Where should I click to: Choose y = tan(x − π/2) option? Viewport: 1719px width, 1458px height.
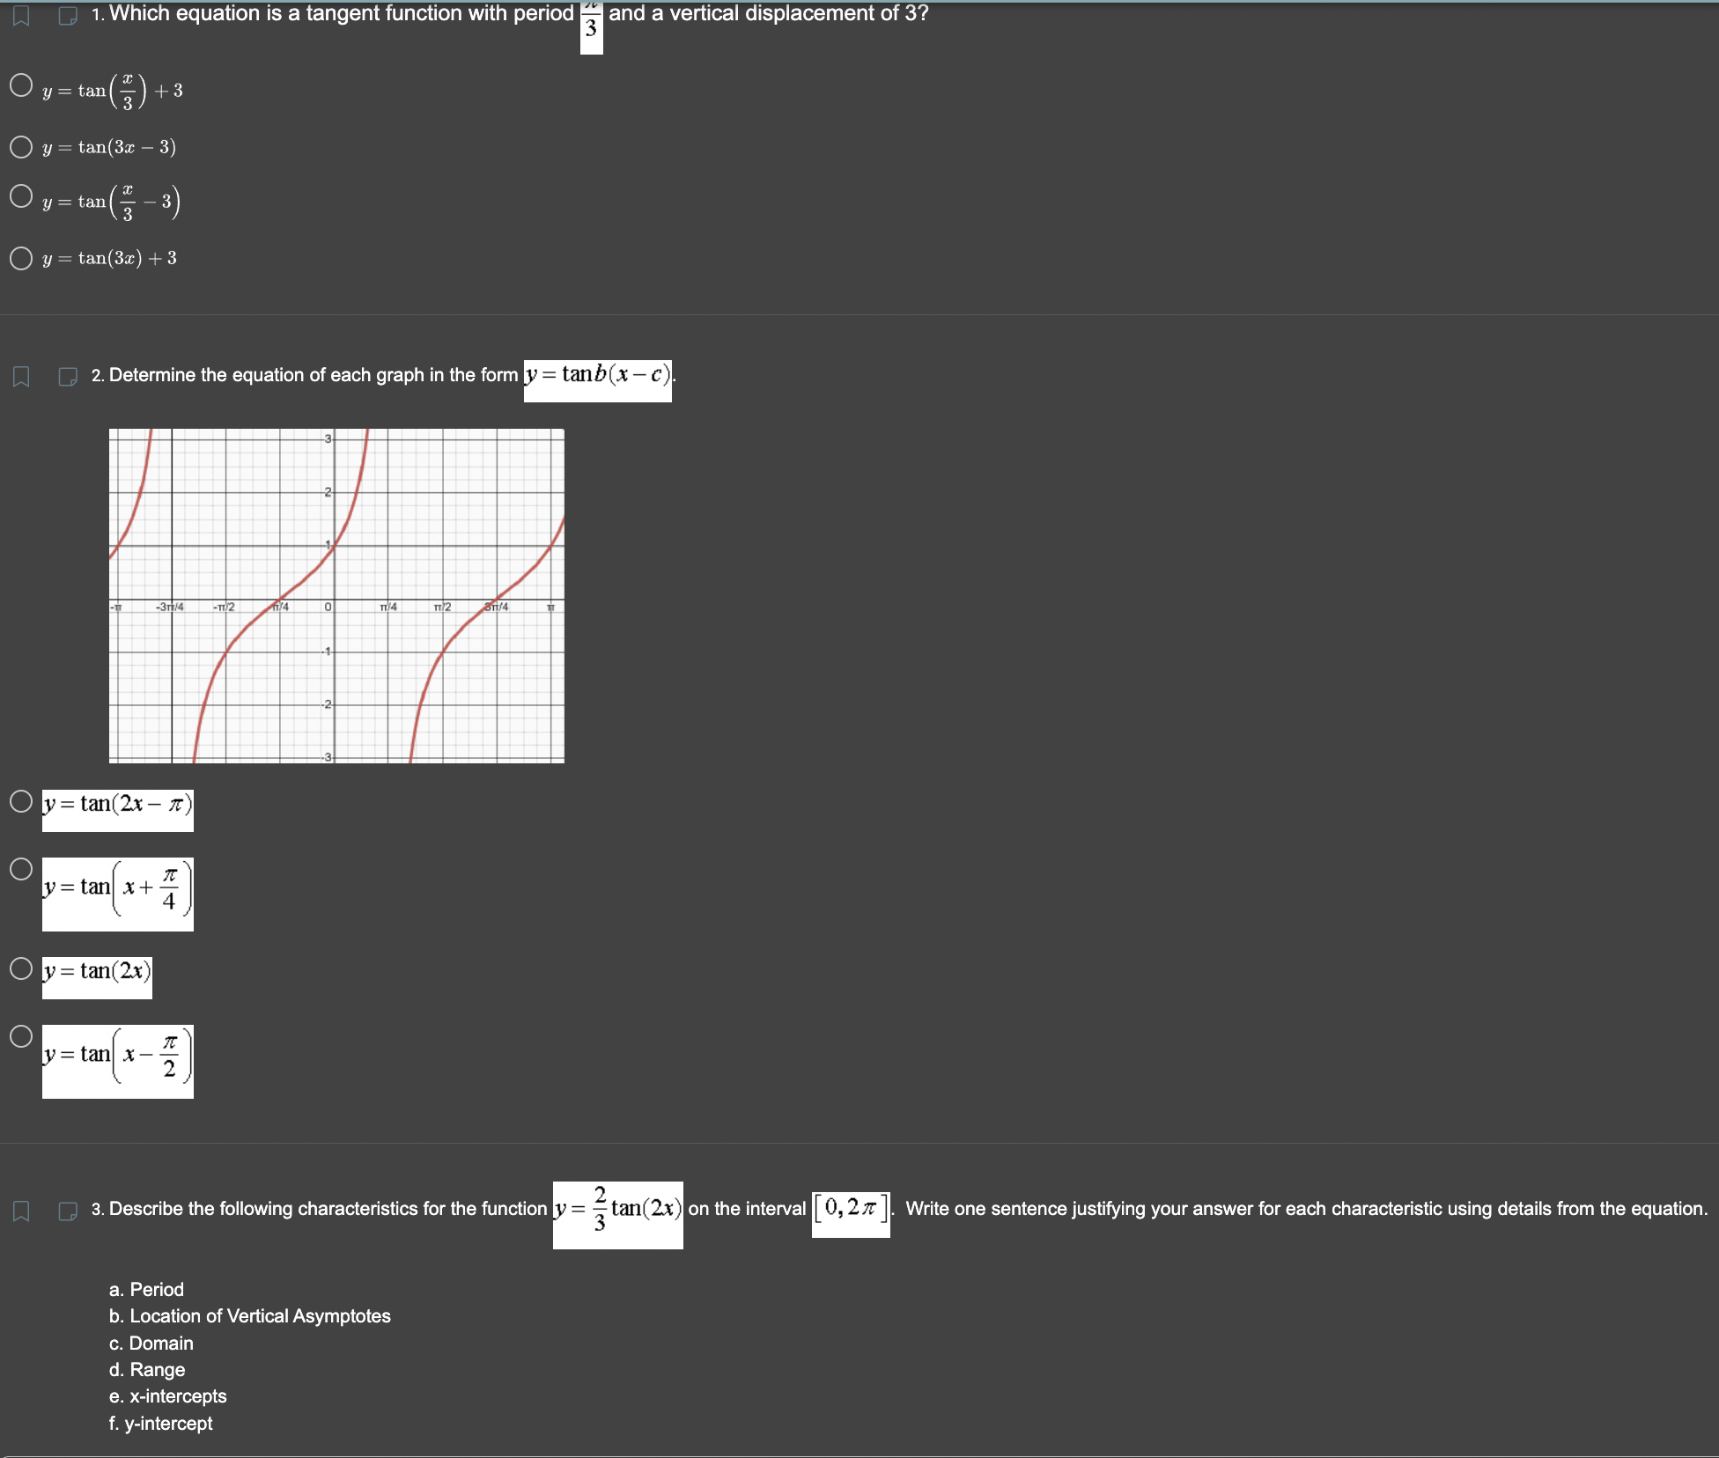21,1037
